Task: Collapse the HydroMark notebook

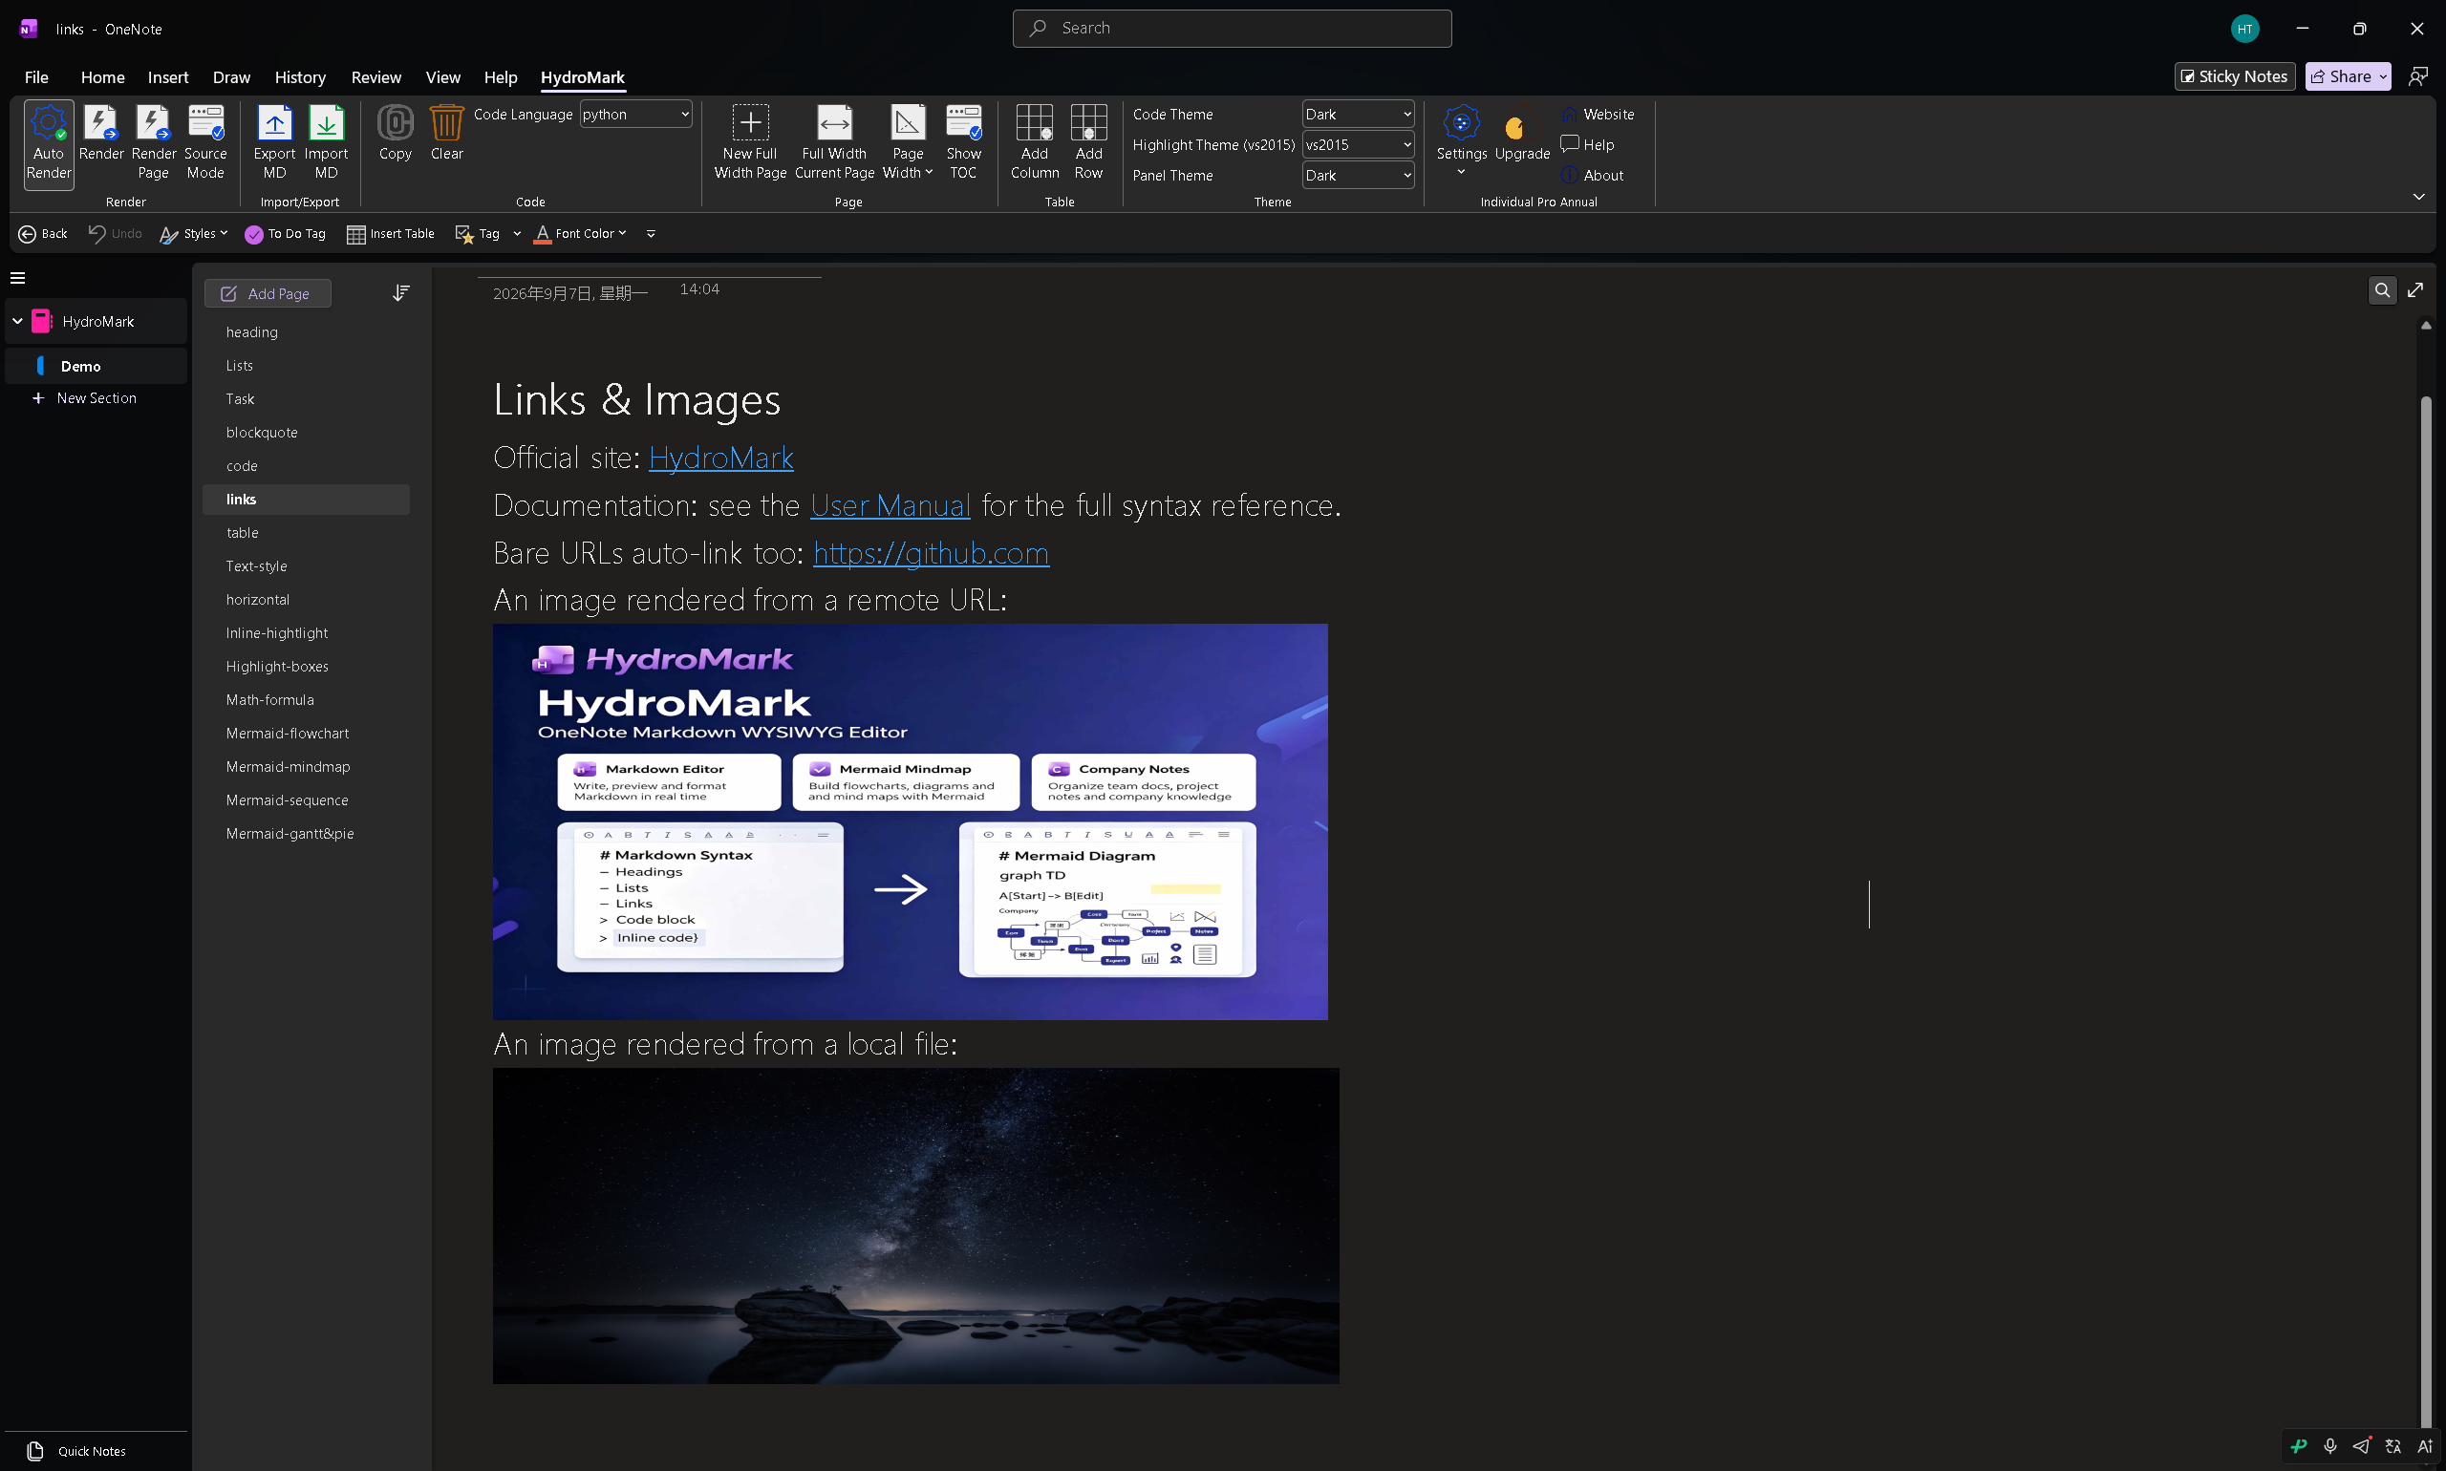Action: point(18,321)
